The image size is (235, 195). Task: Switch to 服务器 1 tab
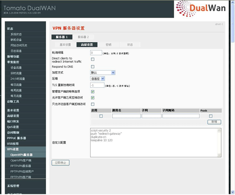tap(62, 37)
